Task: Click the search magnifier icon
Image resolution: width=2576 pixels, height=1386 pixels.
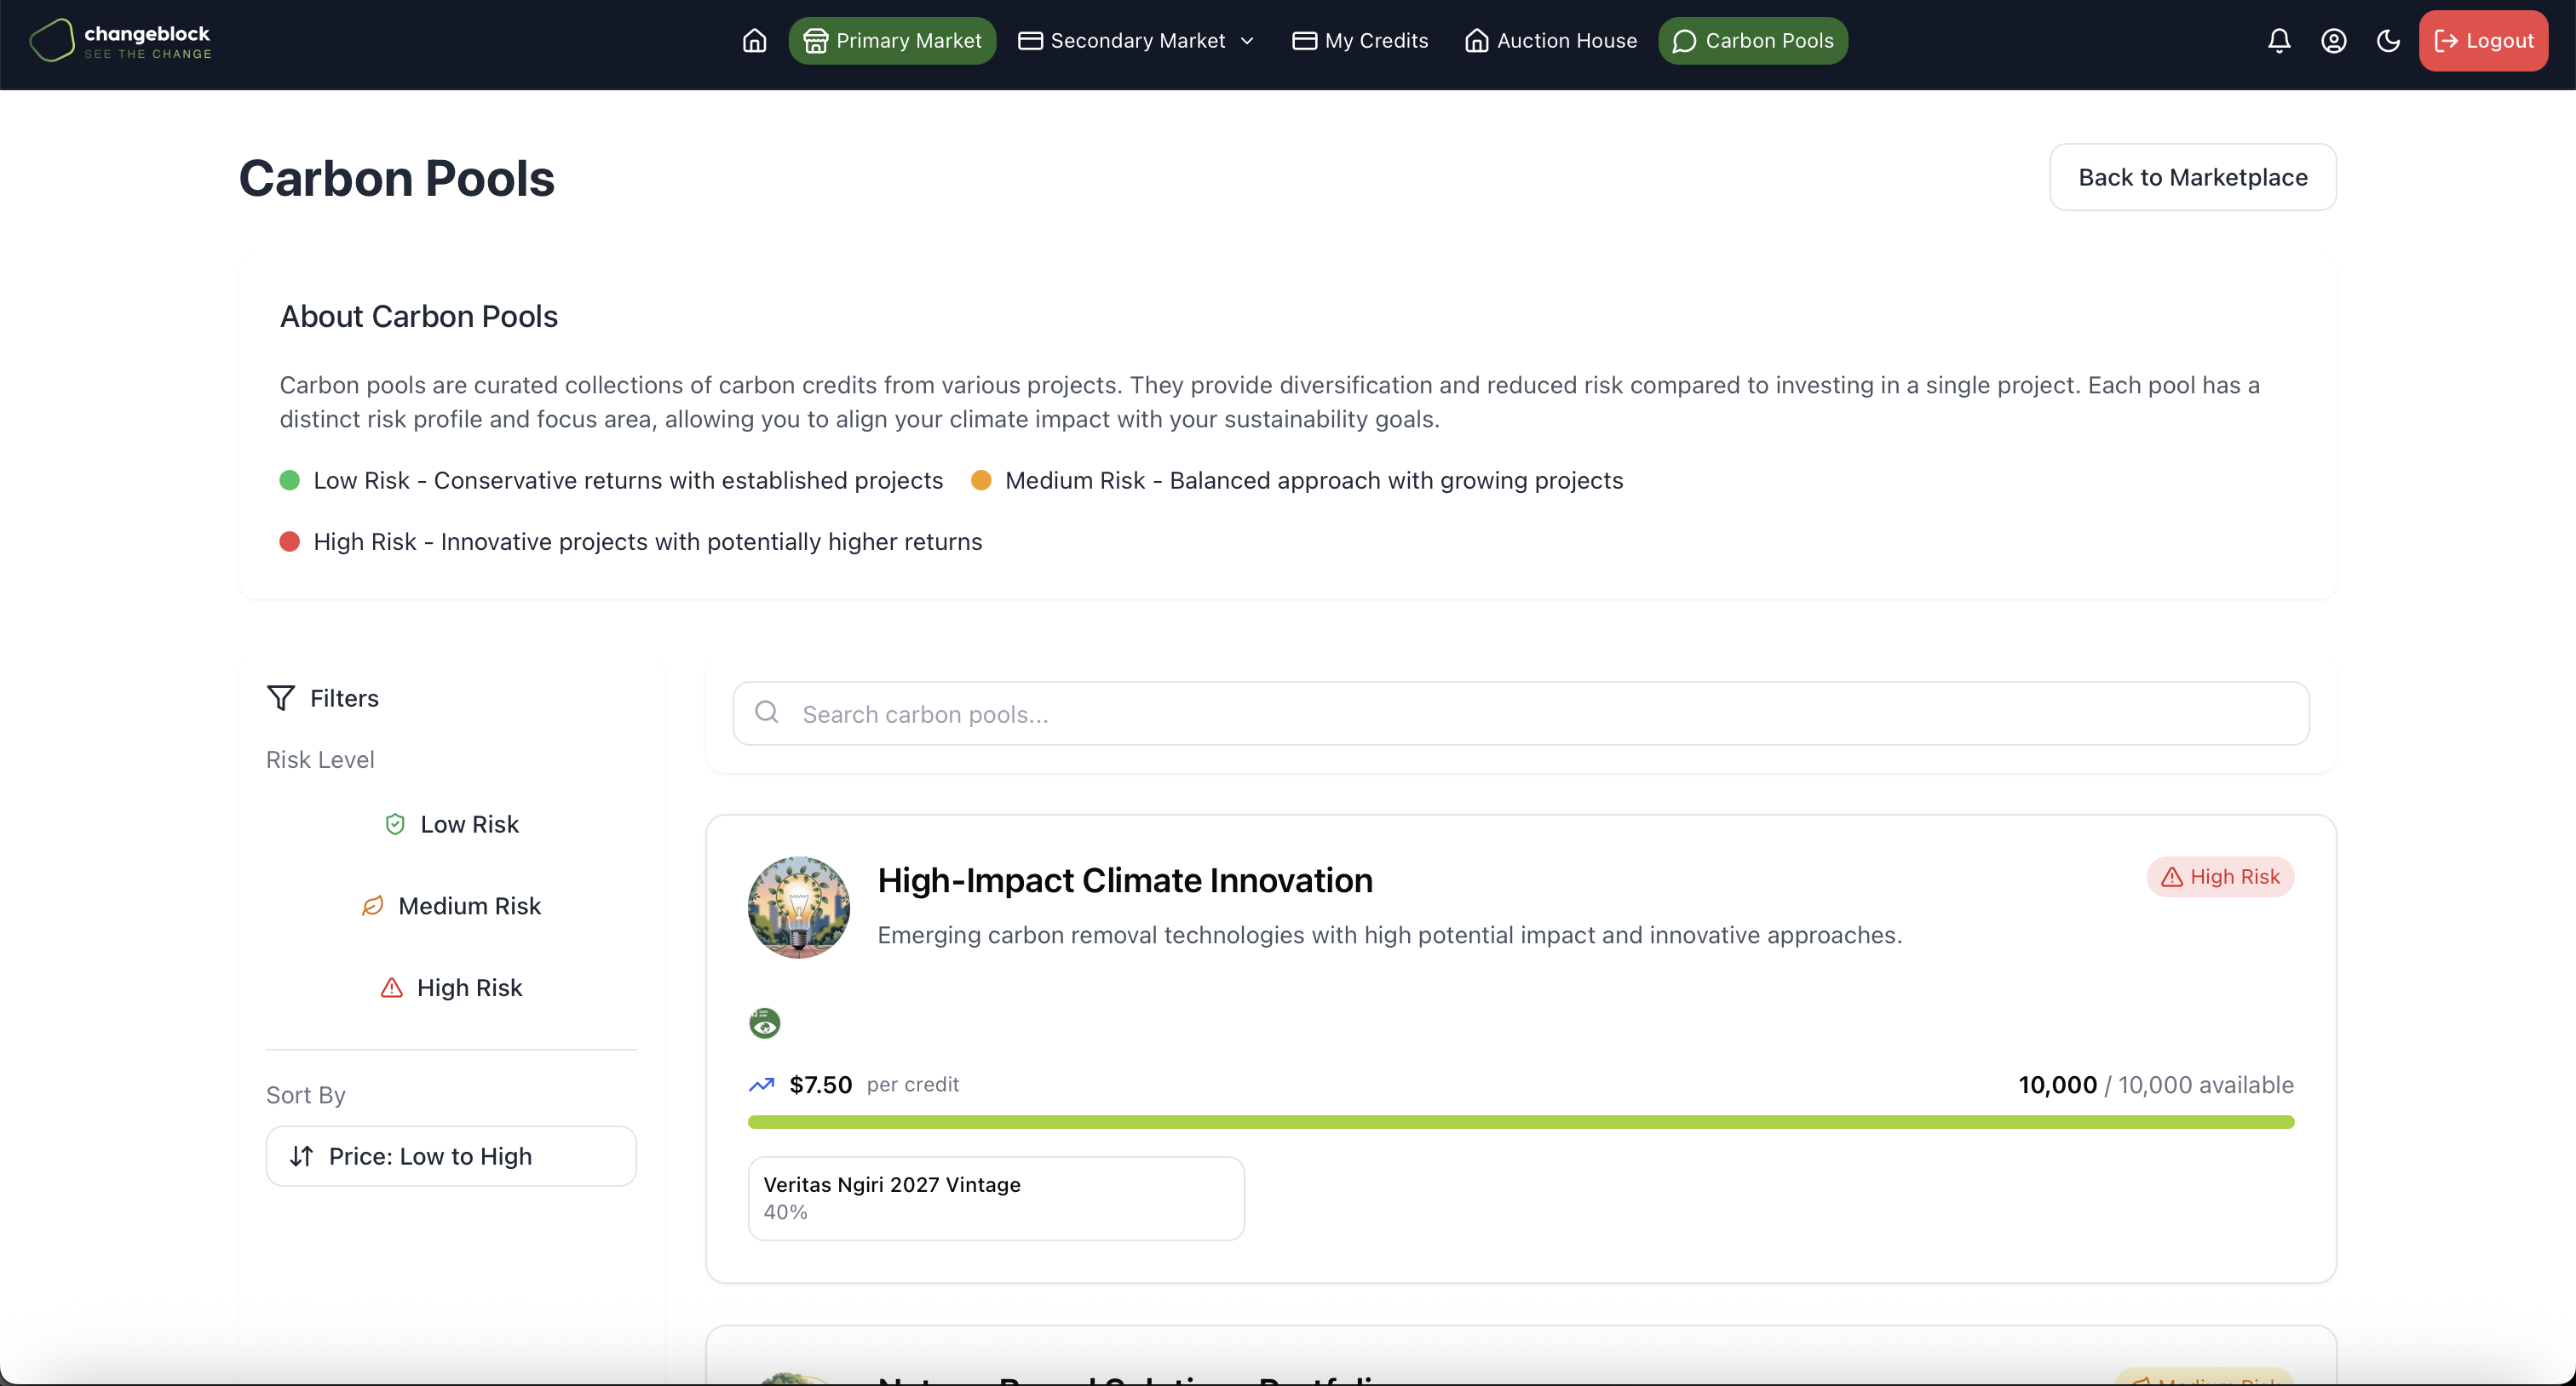Action: tap(767, 713)
